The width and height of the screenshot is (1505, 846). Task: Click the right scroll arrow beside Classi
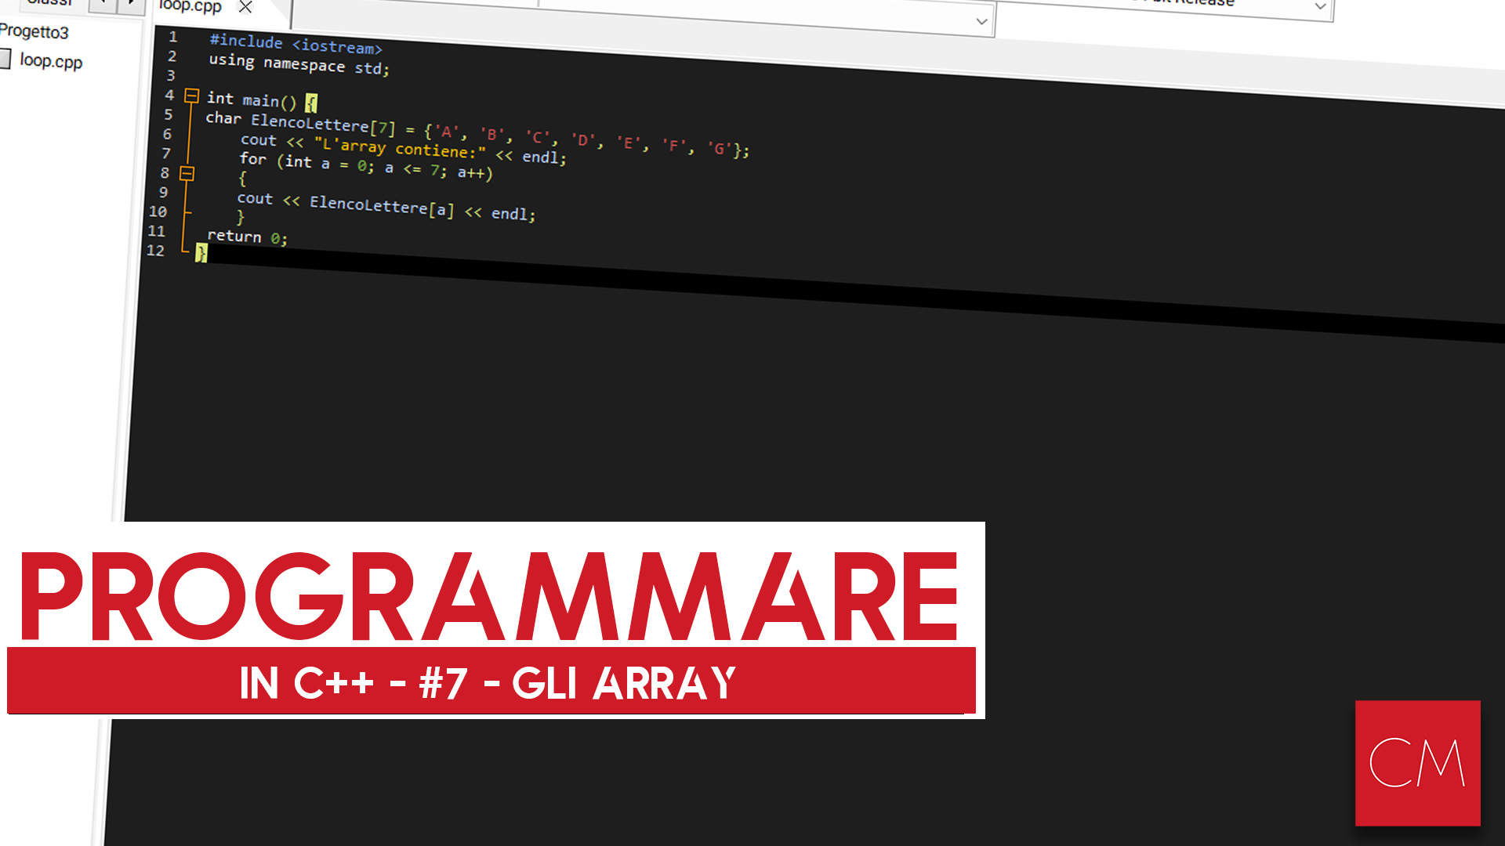[x=131, y=4]
